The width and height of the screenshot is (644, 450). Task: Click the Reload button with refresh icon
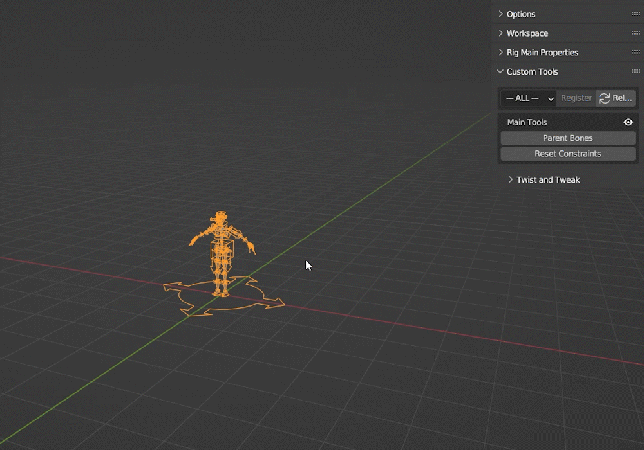[616, 98]
